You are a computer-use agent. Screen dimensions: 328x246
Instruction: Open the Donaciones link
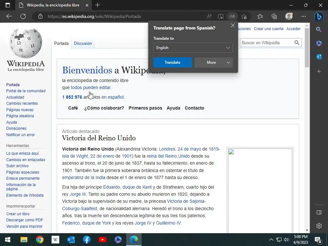(x=16, y=128)
